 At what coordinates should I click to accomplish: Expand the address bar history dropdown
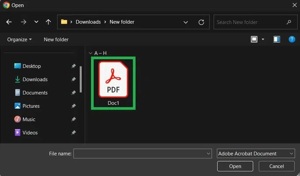click(x=186, y=22)
